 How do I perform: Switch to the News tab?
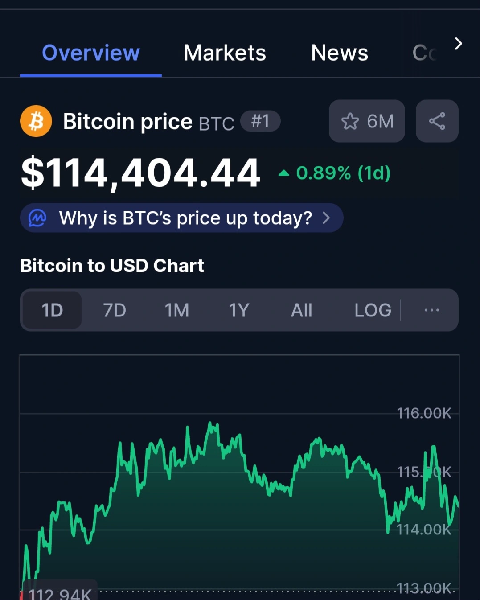point(340,53)
